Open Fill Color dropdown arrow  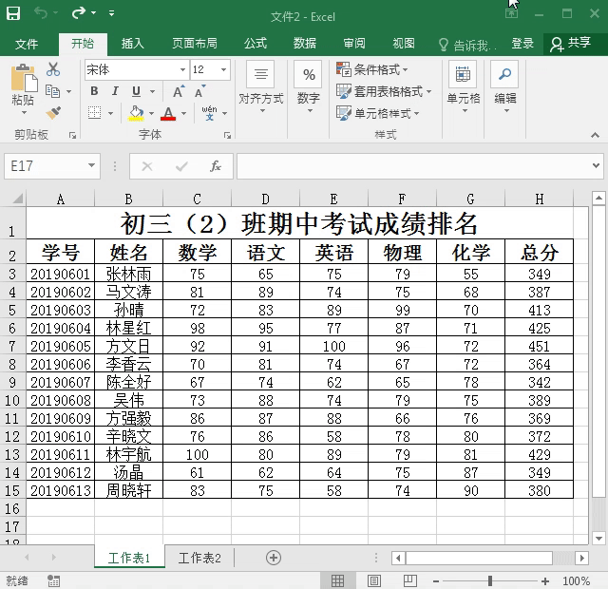[151, 113]
